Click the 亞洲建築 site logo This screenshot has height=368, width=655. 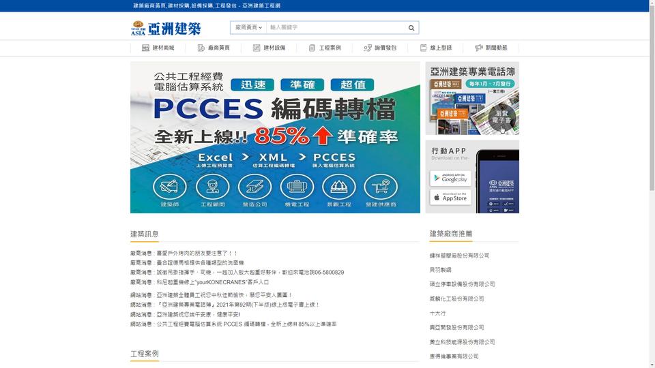pyautogui.click(x=166, y=28)
